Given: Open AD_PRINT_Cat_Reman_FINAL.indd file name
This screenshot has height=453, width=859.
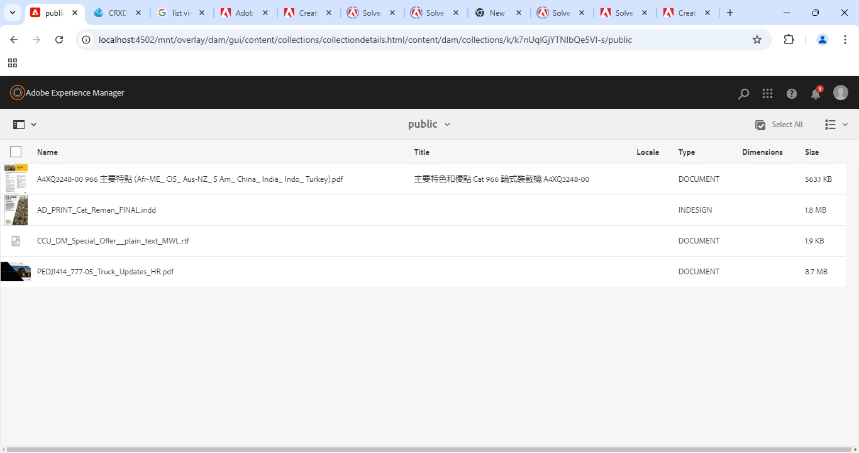Looking at the screenshot, I should pyautogui.click(x=96, y=210).
